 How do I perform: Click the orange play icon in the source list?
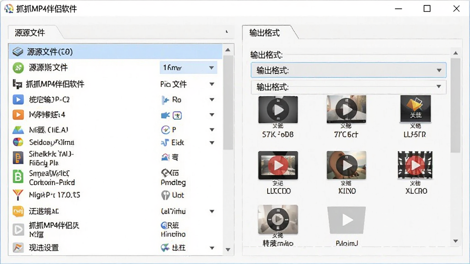[18, 115]
